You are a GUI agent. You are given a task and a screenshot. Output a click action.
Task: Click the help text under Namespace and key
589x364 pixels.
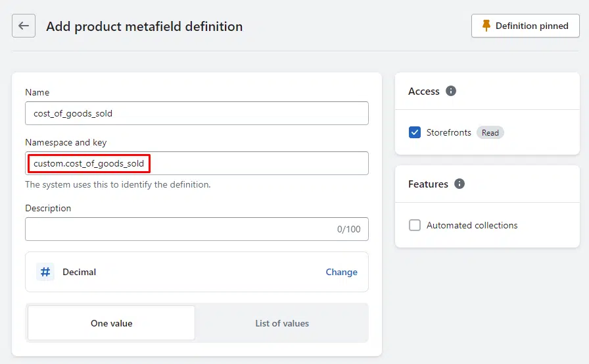[118, 185]
